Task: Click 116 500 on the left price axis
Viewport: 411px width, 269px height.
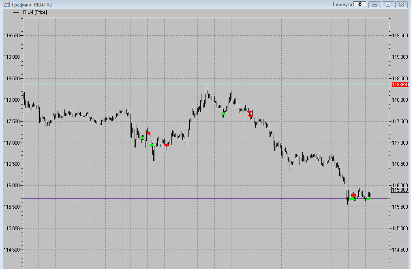Action: pos(11,164)
